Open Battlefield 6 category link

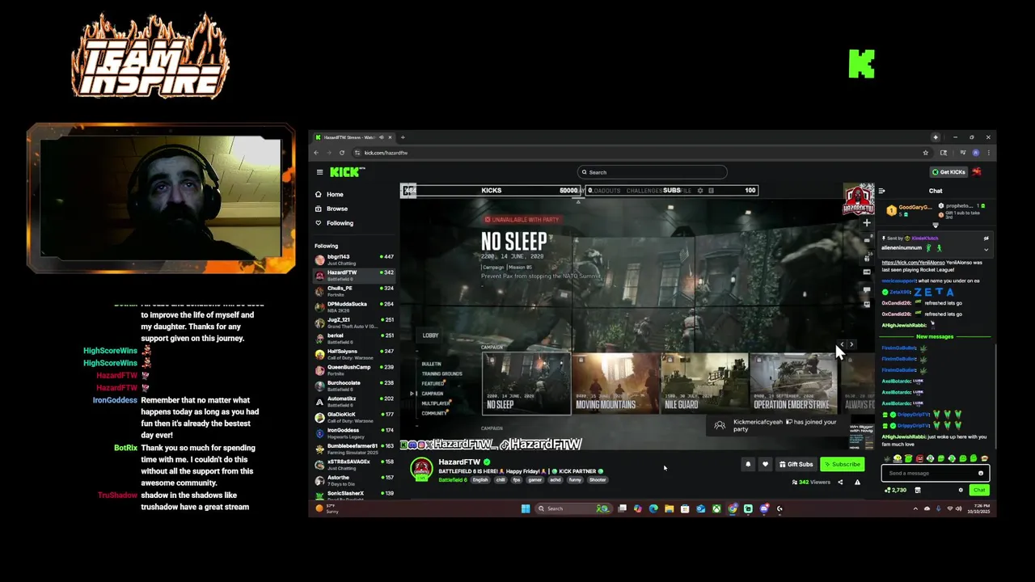(x=453, y=480)
